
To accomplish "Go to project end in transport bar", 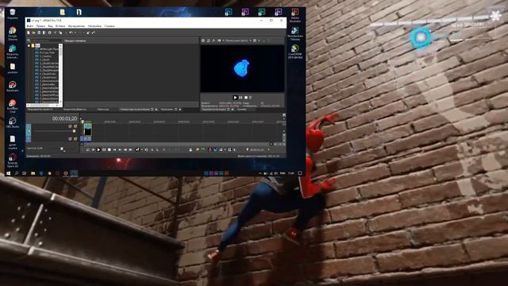I will (120, 149).
